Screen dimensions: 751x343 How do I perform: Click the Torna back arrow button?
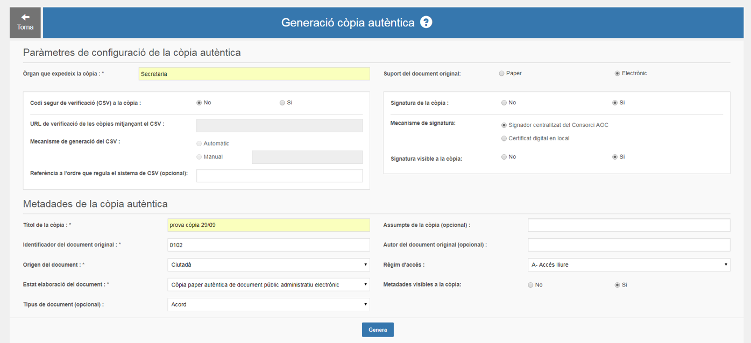point(25,23)
